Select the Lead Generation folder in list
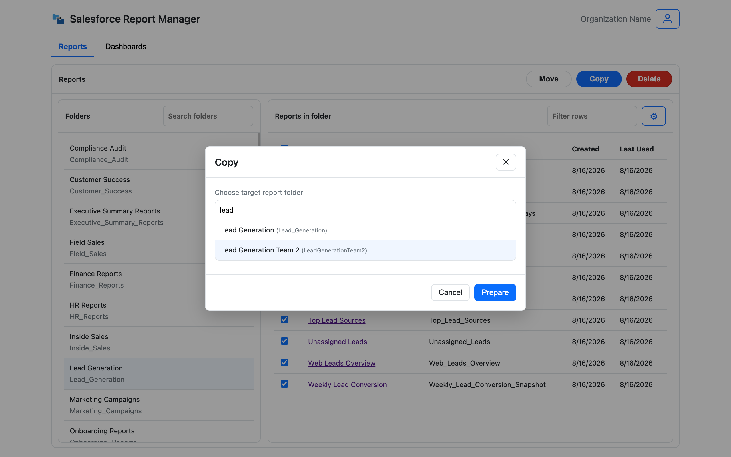This screenshot has height=457, width=731. [159, 374]
